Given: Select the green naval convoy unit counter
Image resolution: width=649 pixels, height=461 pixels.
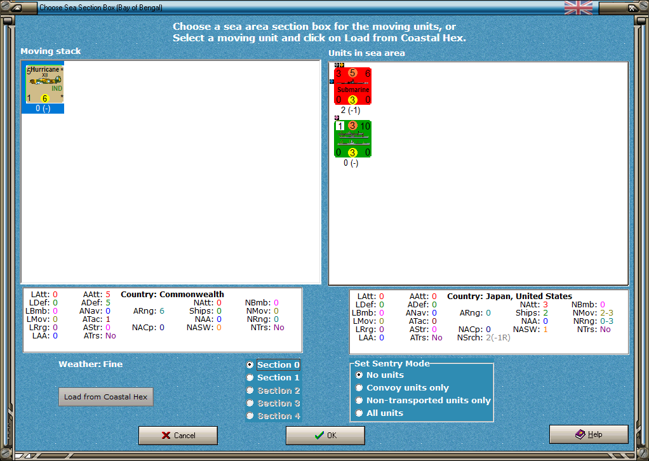Looking at the screenshot, I should tap(352, 138).
